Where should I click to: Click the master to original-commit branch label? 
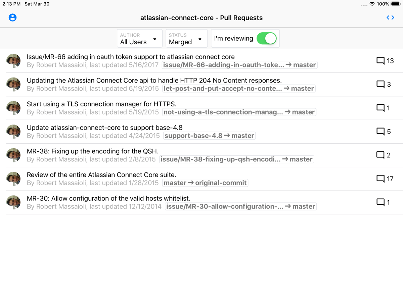205,183
